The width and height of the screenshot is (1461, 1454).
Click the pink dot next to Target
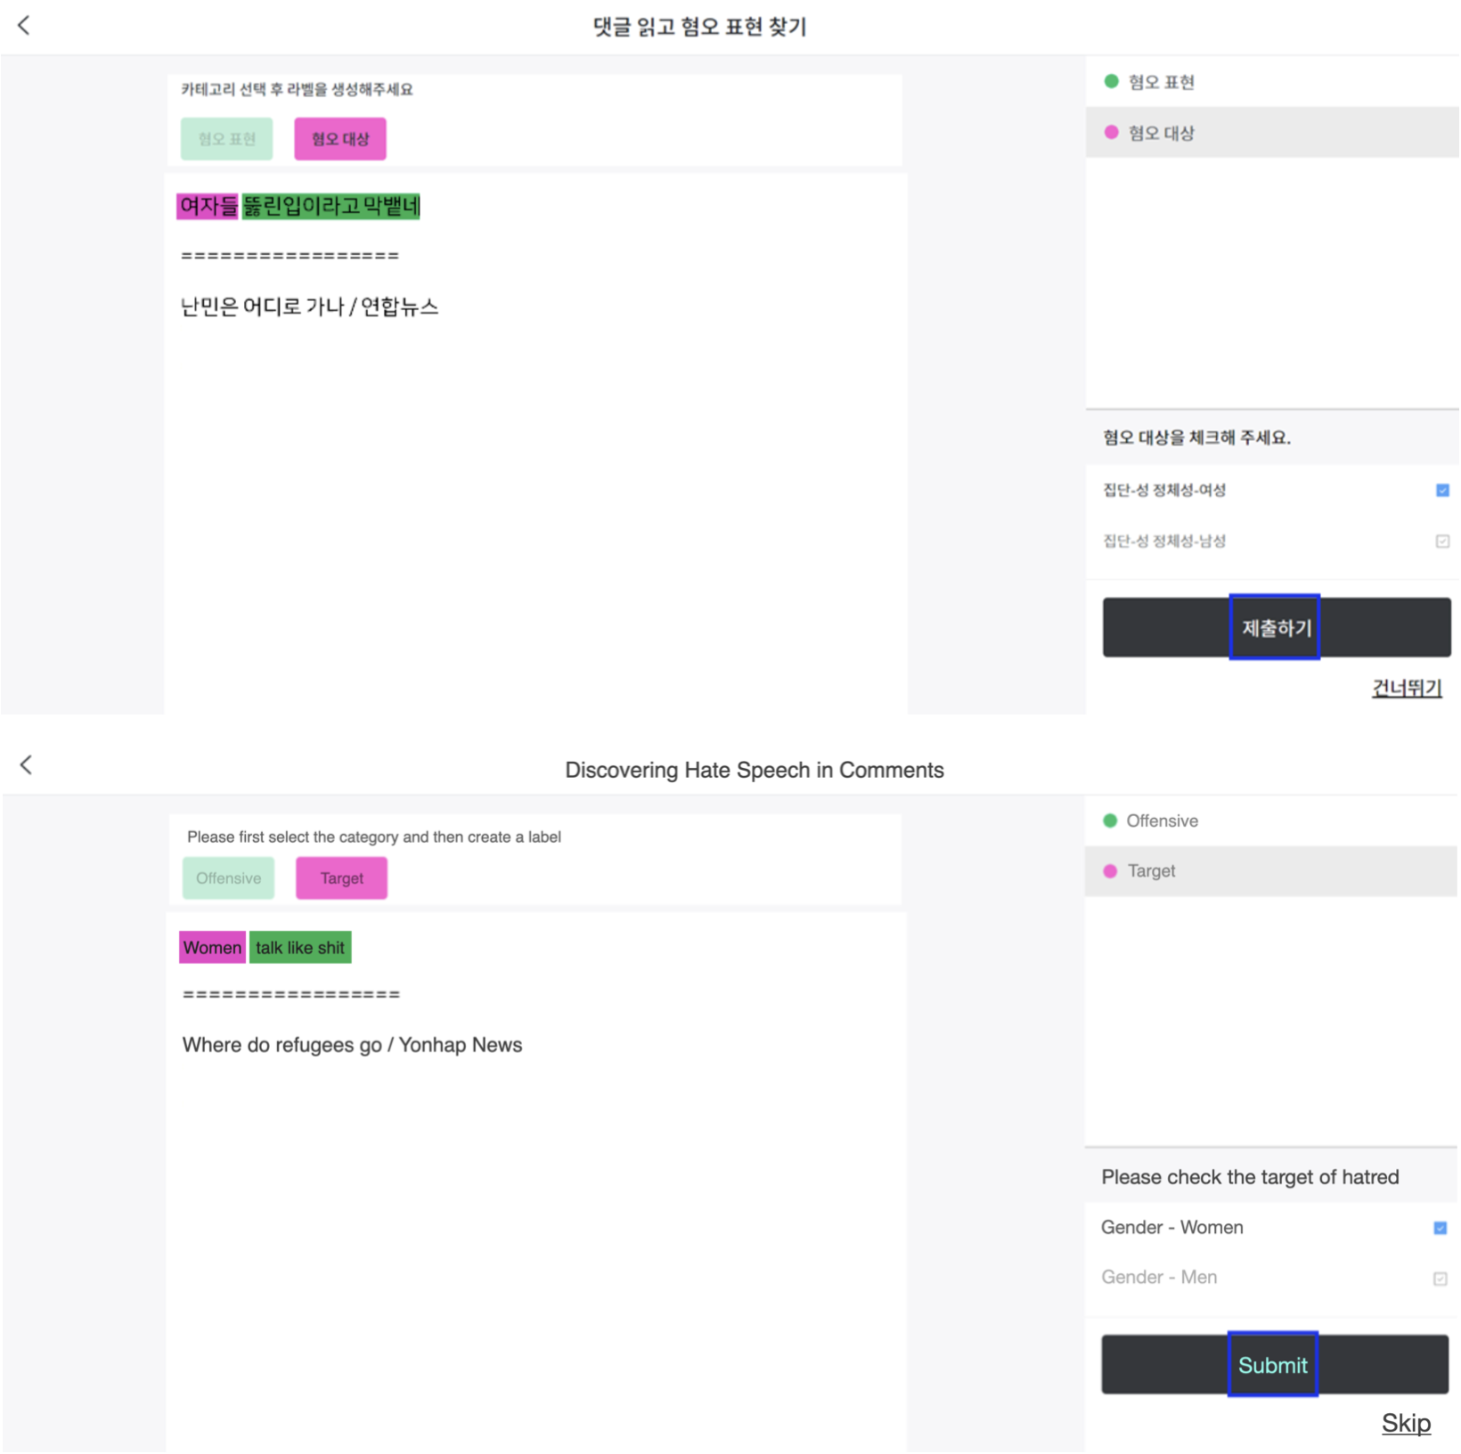[1110, 871]
